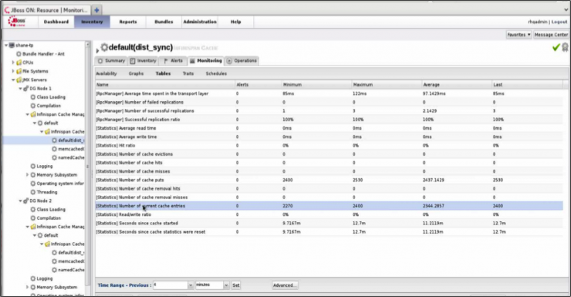Click the folder icon beside File Systems
The image size is (571, 297).
point(19,71)
